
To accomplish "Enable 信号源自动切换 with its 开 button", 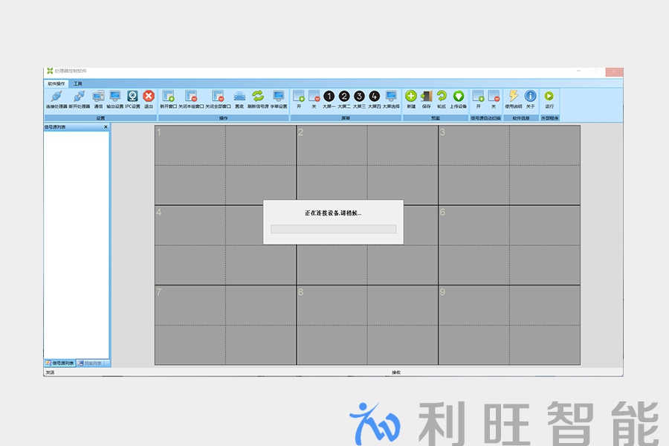I will coord(479,97).
